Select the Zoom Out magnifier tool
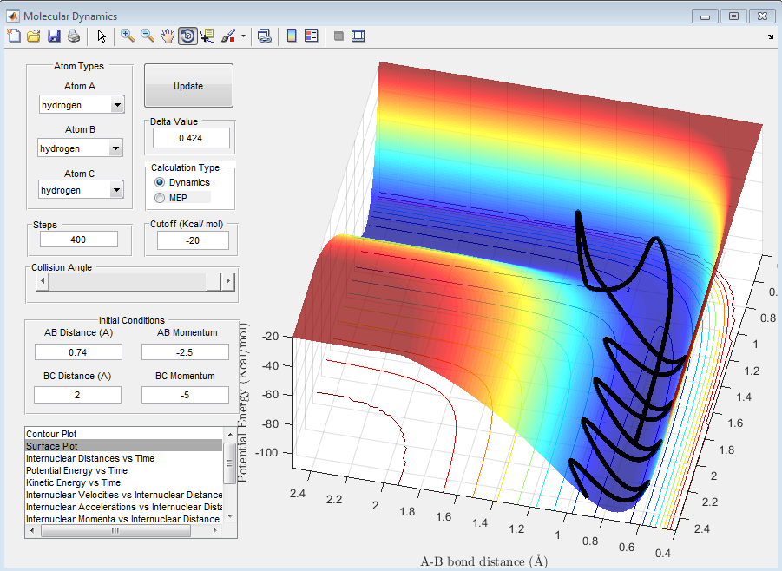 coord(148,36)
